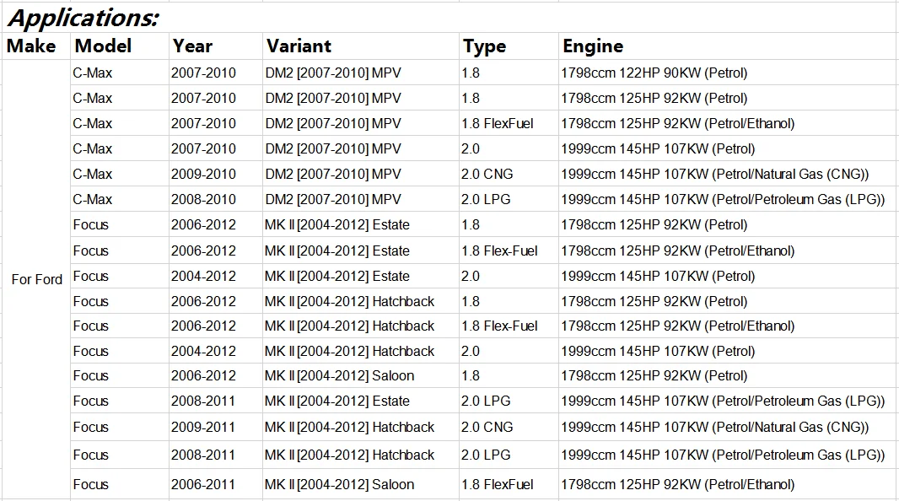
Task: Click the C-Max Petrol/Natural Gas (CNG) engine cell
Action: [715, 174]
